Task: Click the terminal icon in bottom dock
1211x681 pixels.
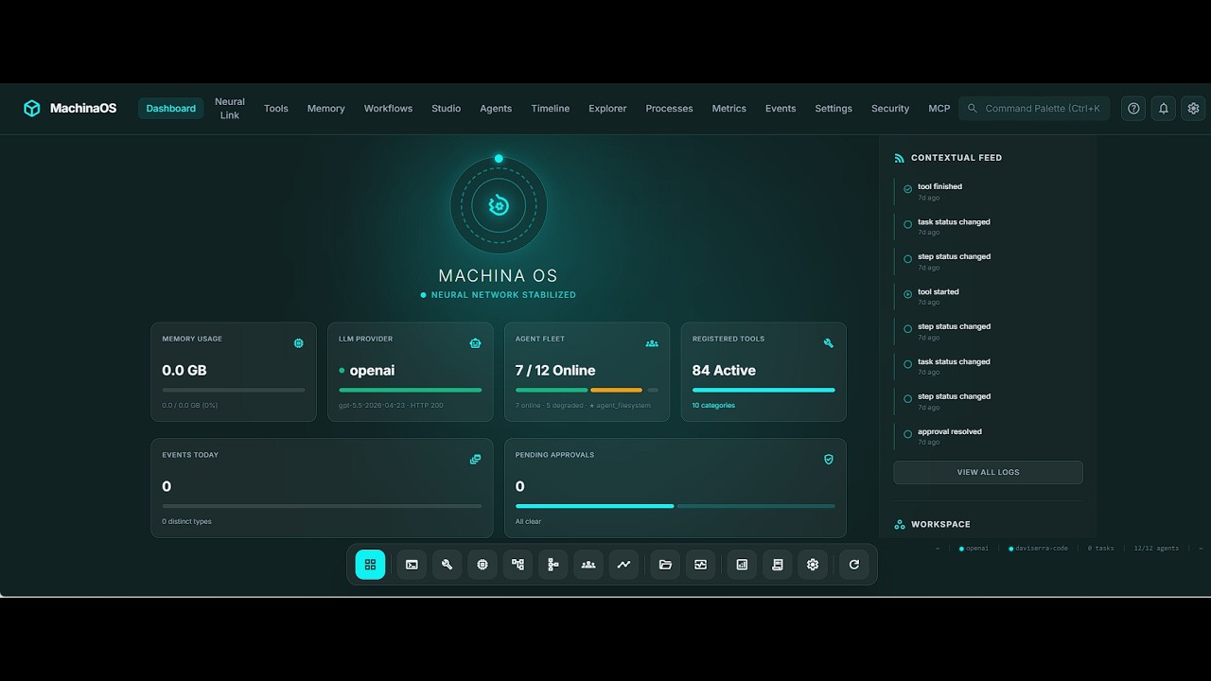Action: 412,565
